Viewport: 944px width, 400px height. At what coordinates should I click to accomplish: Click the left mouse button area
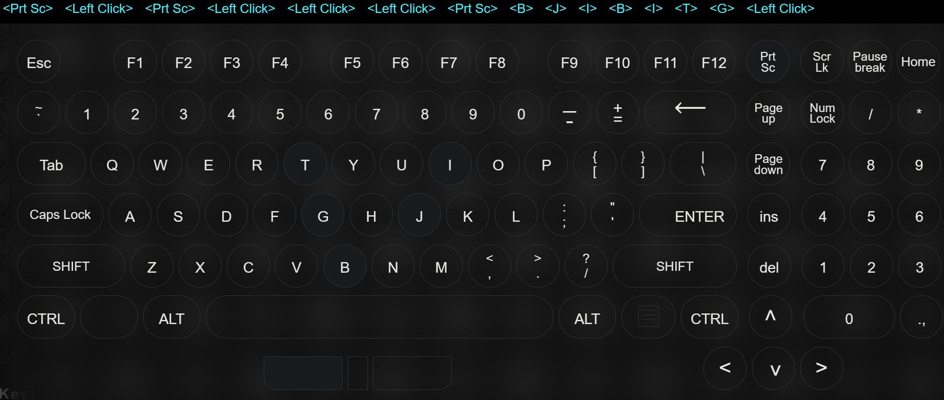tap(303, 373)
